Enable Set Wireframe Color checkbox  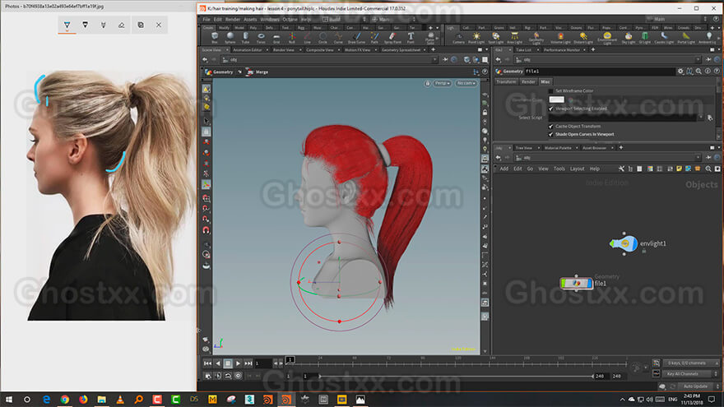[550, 91]
